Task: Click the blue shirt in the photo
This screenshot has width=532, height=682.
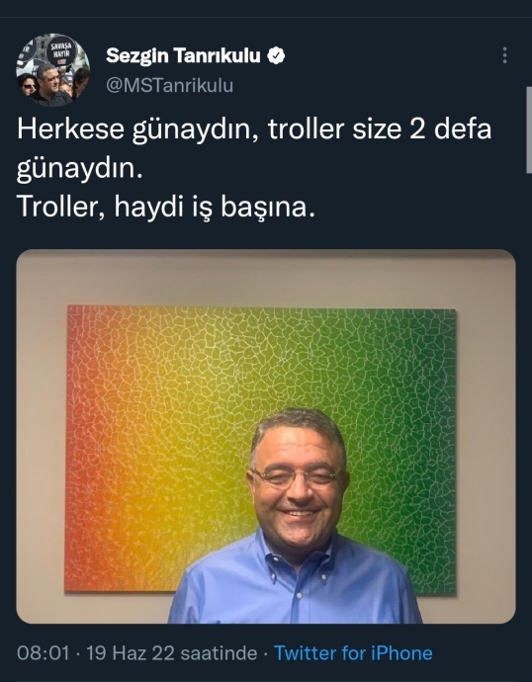Action: [294, 583]
